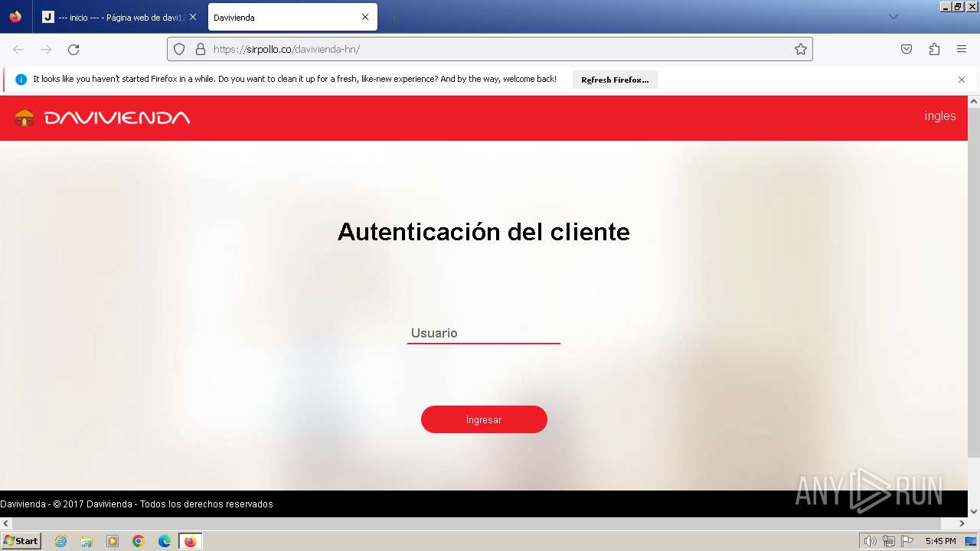Open the tracking protection shield icon

click(179, 49)
